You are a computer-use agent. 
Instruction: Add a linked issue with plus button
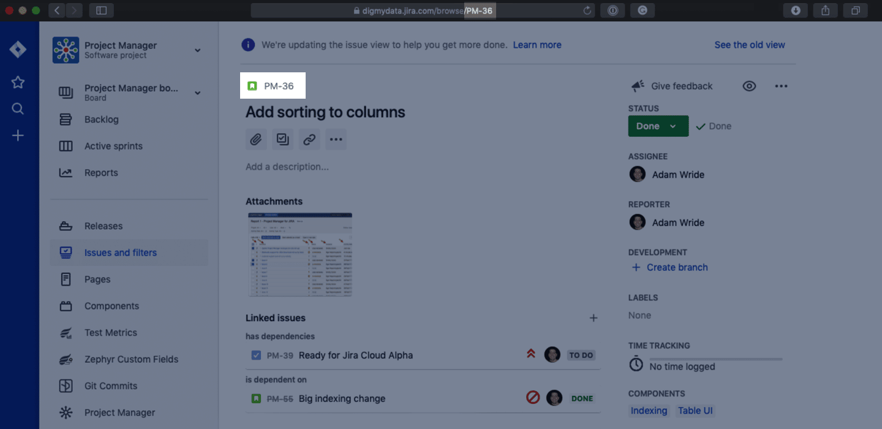(x=593, y=318)
